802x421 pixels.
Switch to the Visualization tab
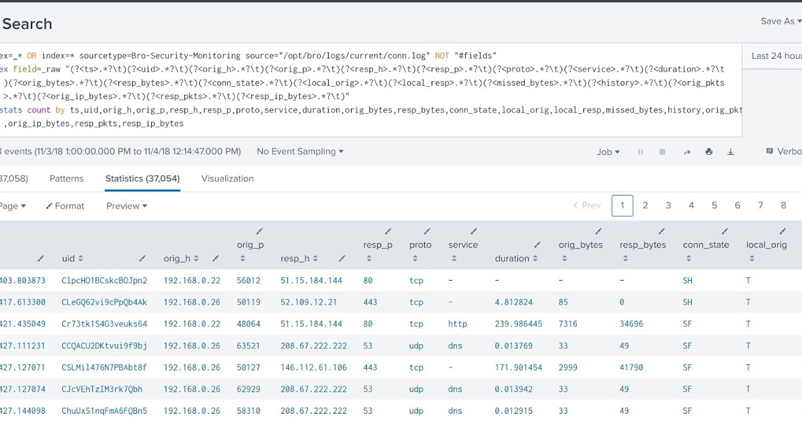(227, 178)
